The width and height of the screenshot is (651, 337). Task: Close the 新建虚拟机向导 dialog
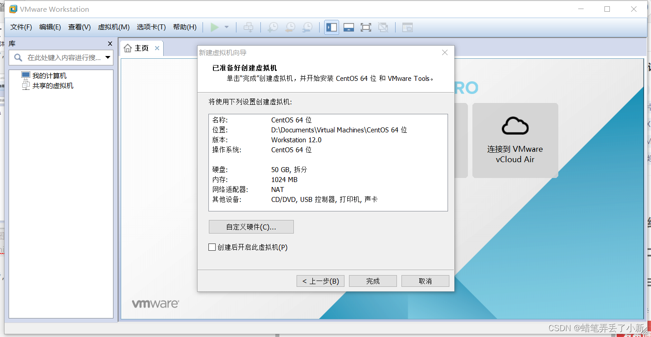point(445,52)
